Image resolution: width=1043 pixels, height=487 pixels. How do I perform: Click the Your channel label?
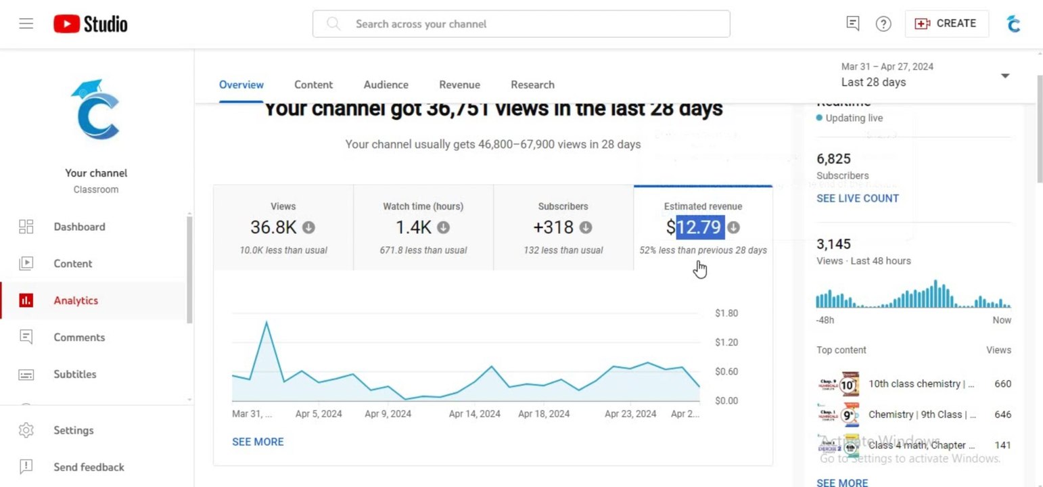pos(96,173)
